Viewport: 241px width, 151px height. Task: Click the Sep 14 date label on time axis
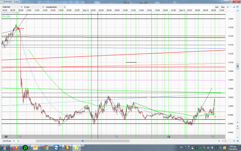[x=86, y=10]
